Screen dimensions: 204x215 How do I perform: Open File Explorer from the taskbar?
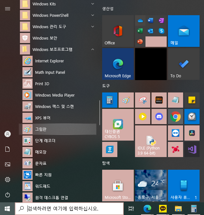tap(178, 209)
